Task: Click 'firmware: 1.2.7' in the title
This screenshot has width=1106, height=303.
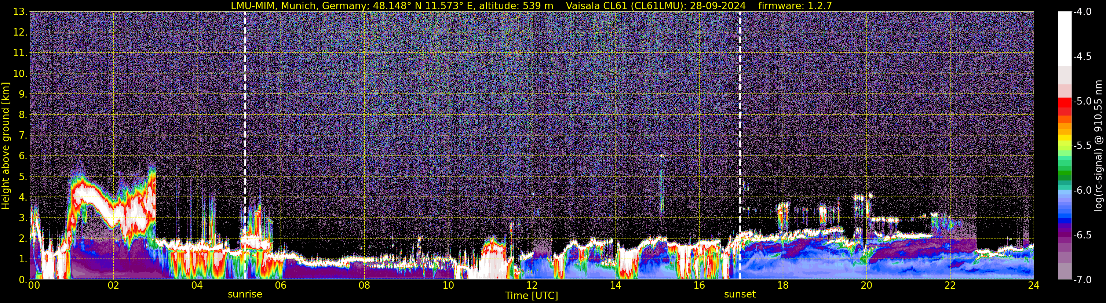Action: (795, 6)
